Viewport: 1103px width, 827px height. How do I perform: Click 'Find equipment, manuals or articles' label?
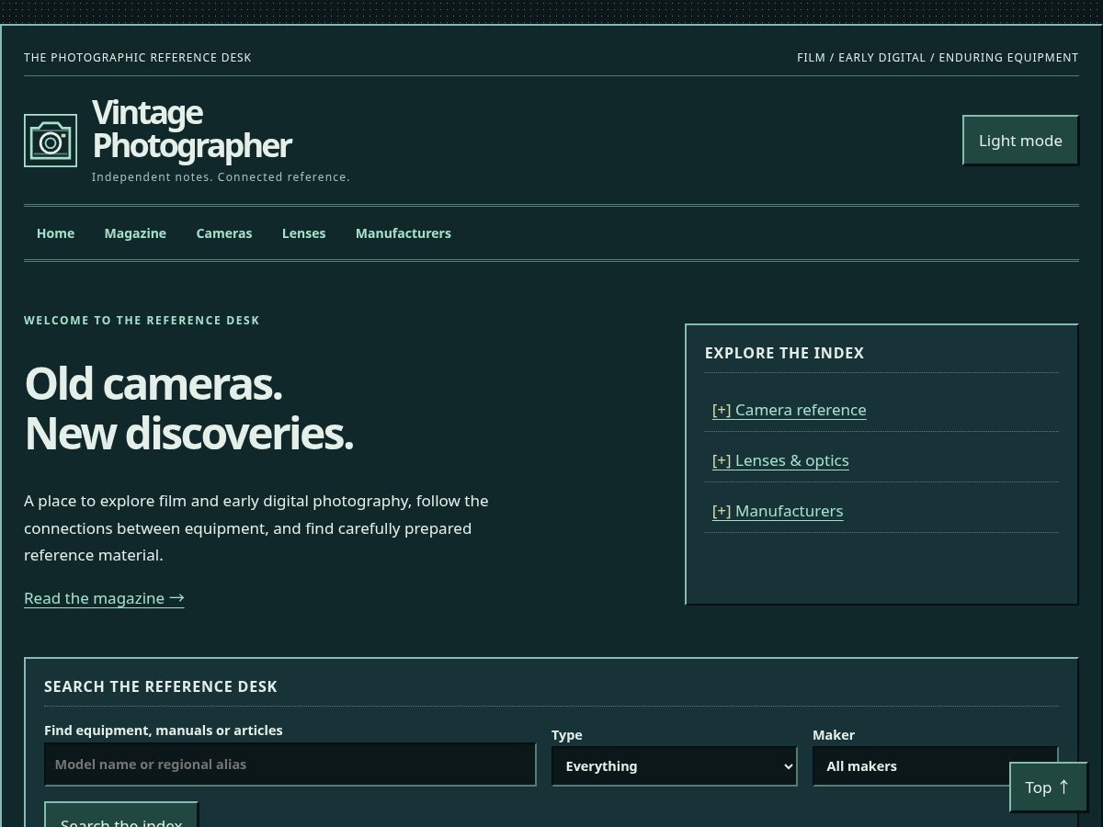tap(164, 731)
